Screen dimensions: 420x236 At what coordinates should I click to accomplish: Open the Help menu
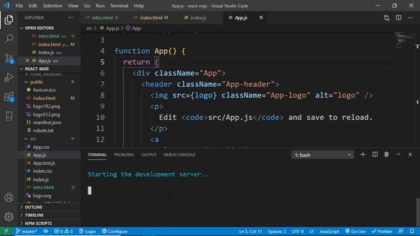(x=138, y=6)
